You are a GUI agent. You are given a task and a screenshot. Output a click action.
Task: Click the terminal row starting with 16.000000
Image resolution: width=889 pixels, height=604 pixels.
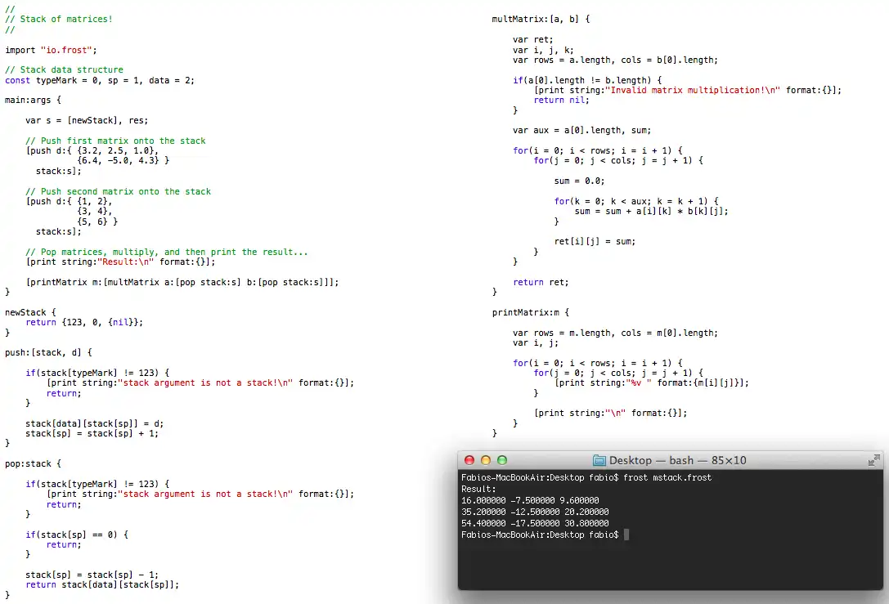[x=530, y=500]
